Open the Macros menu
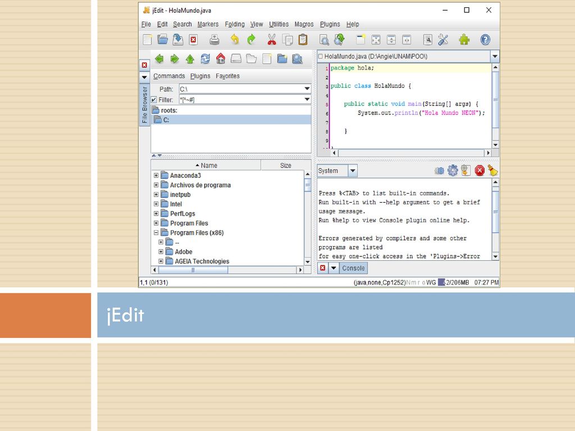Image resolution: width=575 pixels, height=431 pixels. point(304,24)
